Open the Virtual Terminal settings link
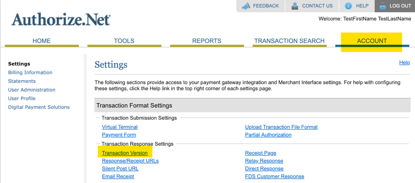This screenshot has width=415, height=183. click(119, 127)
